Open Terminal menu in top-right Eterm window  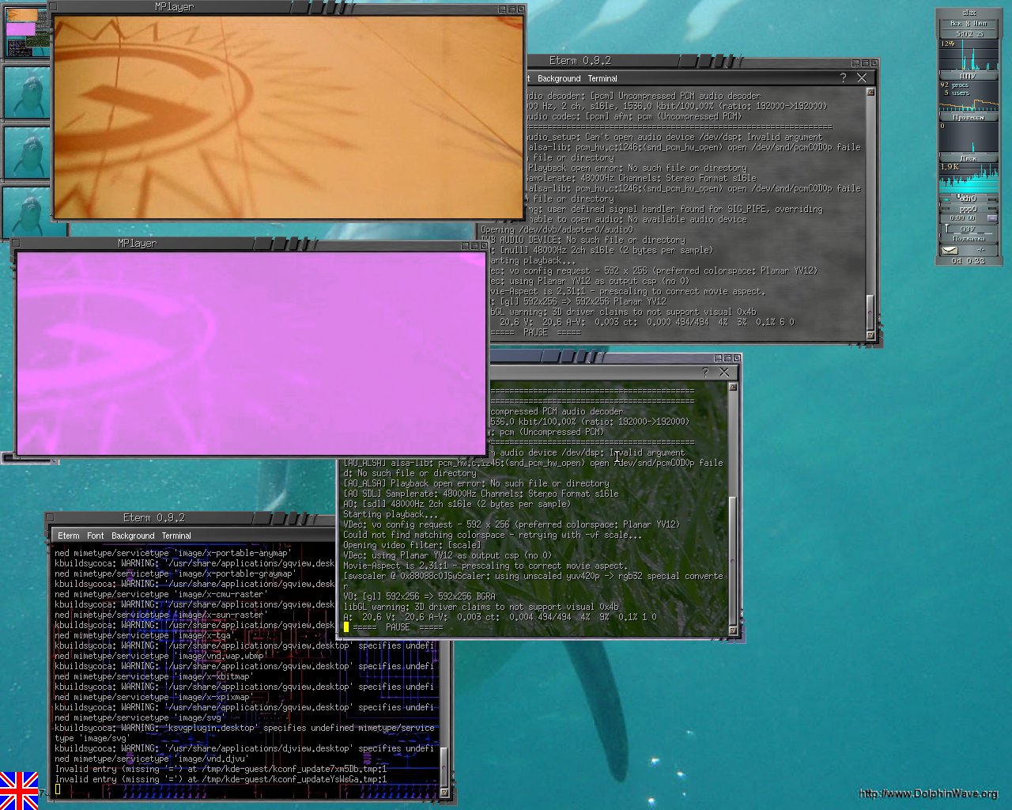(x=602, y=78)
